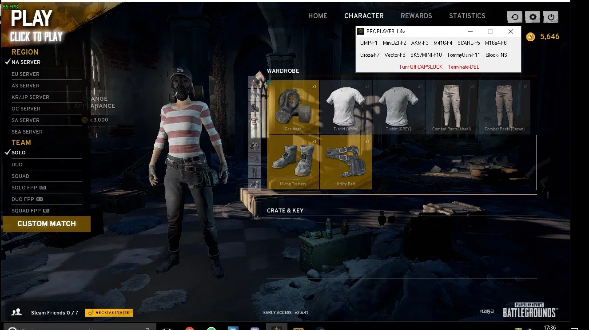Select the Utility Belt item
The image size is (589, 330).
346,162
